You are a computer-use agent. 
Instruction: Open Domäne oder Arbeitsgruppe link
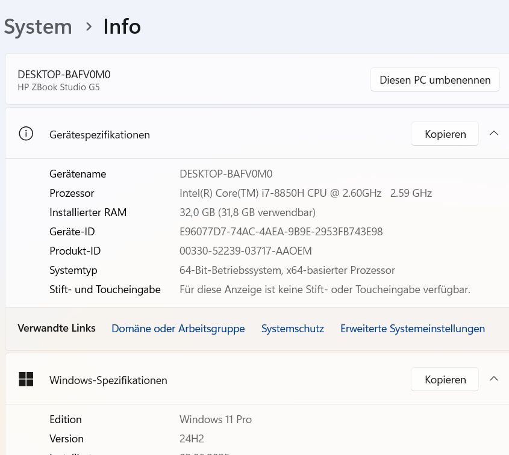click(178, 329)
